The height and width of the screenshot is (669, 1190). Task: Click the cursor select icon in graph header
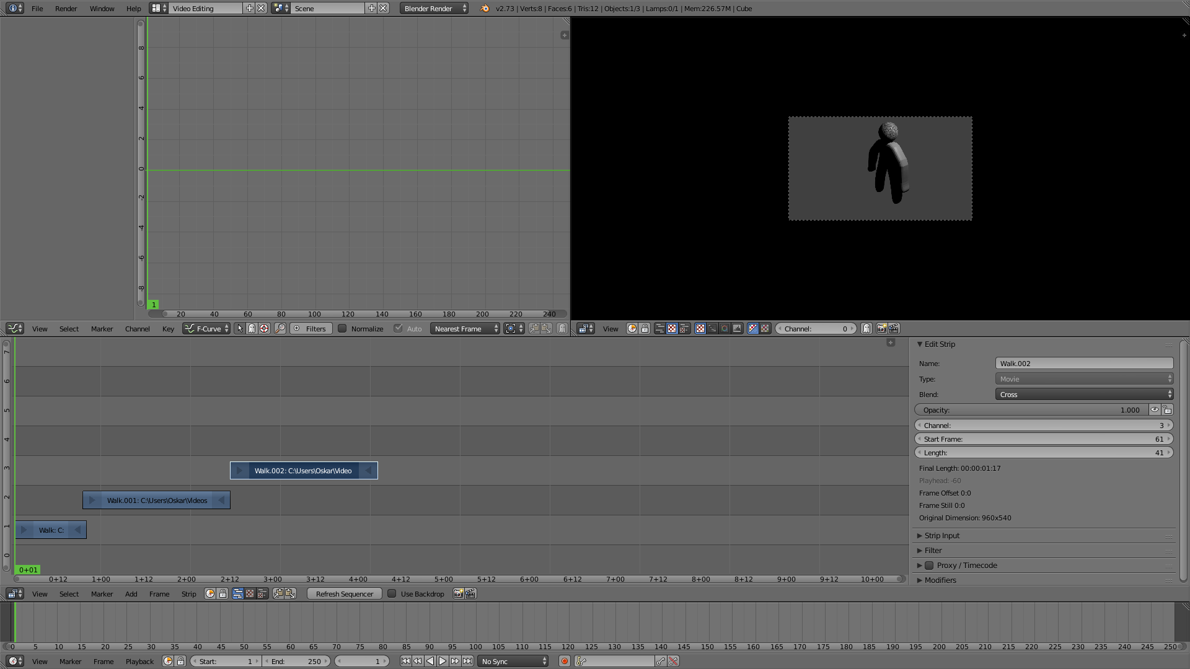click(x=240, y=328)
